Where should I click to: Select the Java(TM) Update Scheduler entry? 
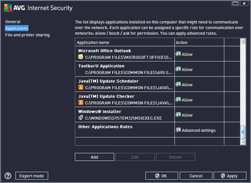pyautogui.click(x=108, y=81)
